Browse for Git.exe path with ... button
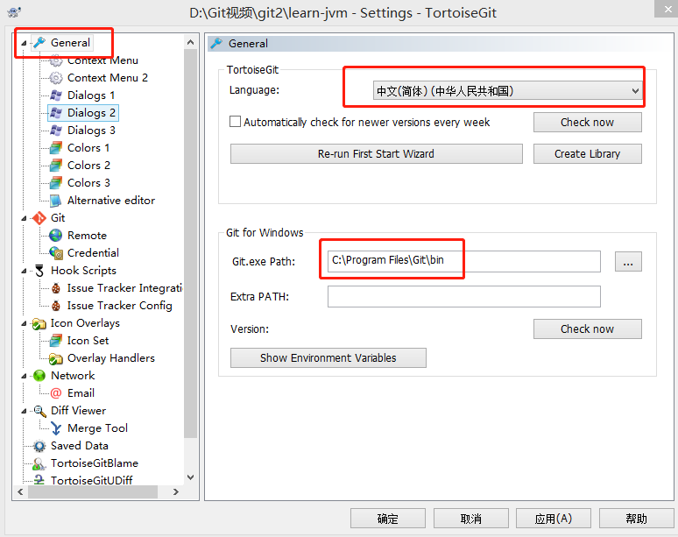The image size is (678, 537). pyautogui.click(x=628, y=262)
